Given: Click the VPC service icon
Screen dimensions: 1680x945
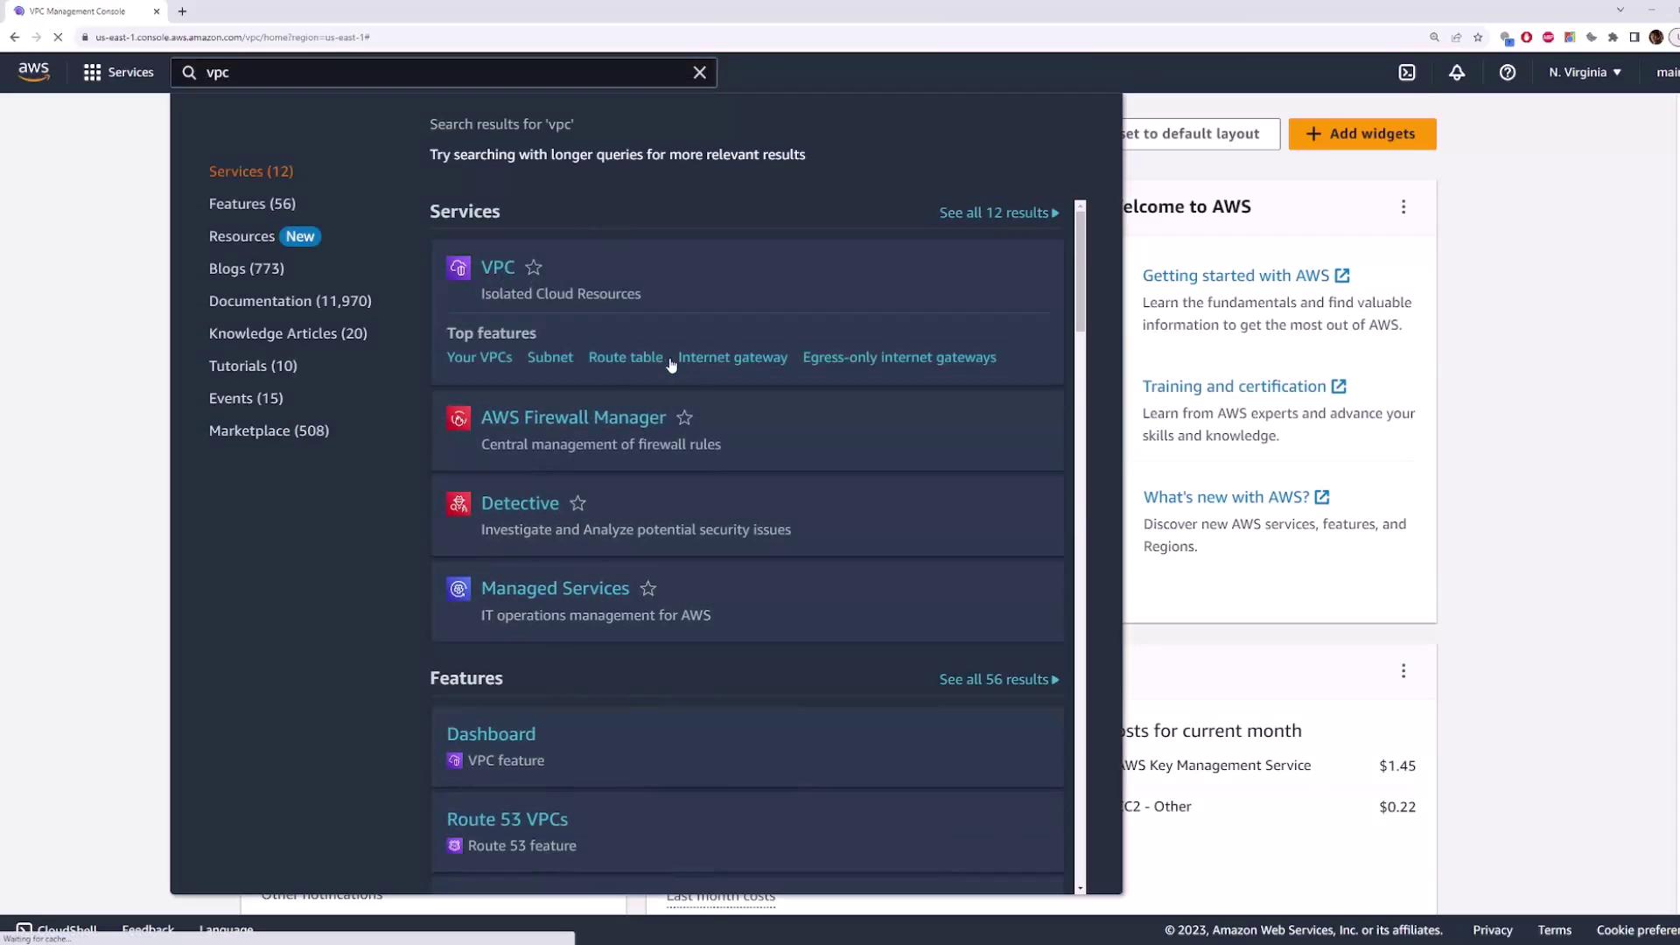Looking at the screenshot, I should 458,268.
